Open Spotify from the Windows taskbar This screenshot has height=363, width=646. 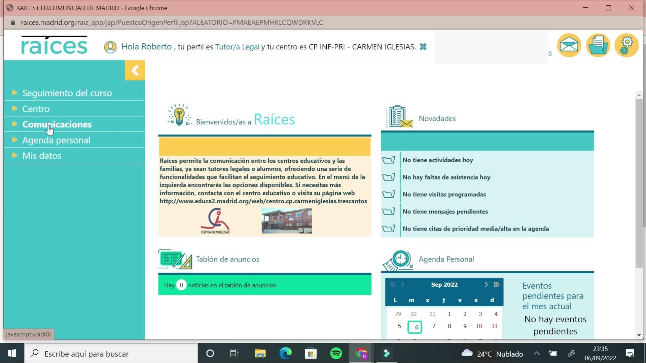point(336,354)
